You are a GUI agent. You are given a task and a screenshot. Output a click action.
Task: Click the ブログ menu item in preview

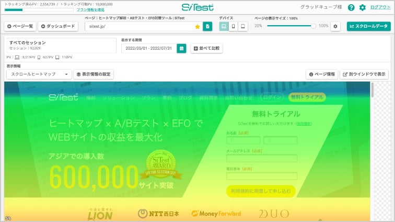pyautogui.click(x=185, y=98)
